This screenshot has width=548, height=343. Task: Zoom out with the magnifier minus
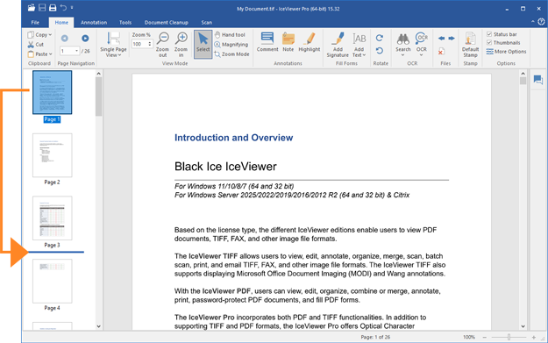tap(162, 45)
